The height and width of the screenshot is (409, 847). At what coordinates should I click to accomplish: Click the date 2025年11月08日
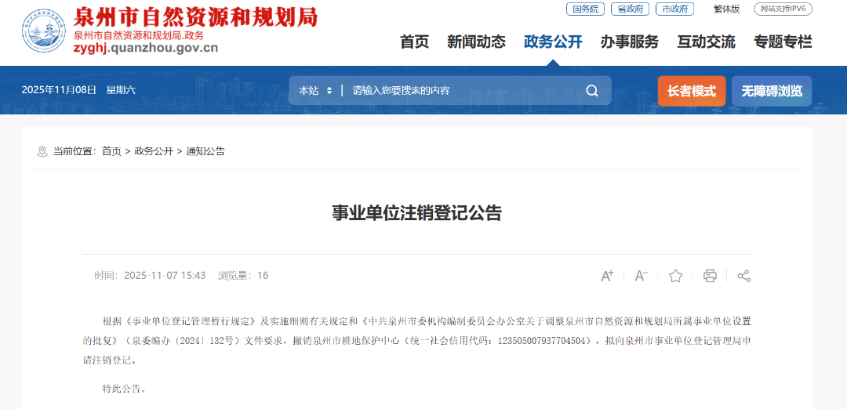59,90
